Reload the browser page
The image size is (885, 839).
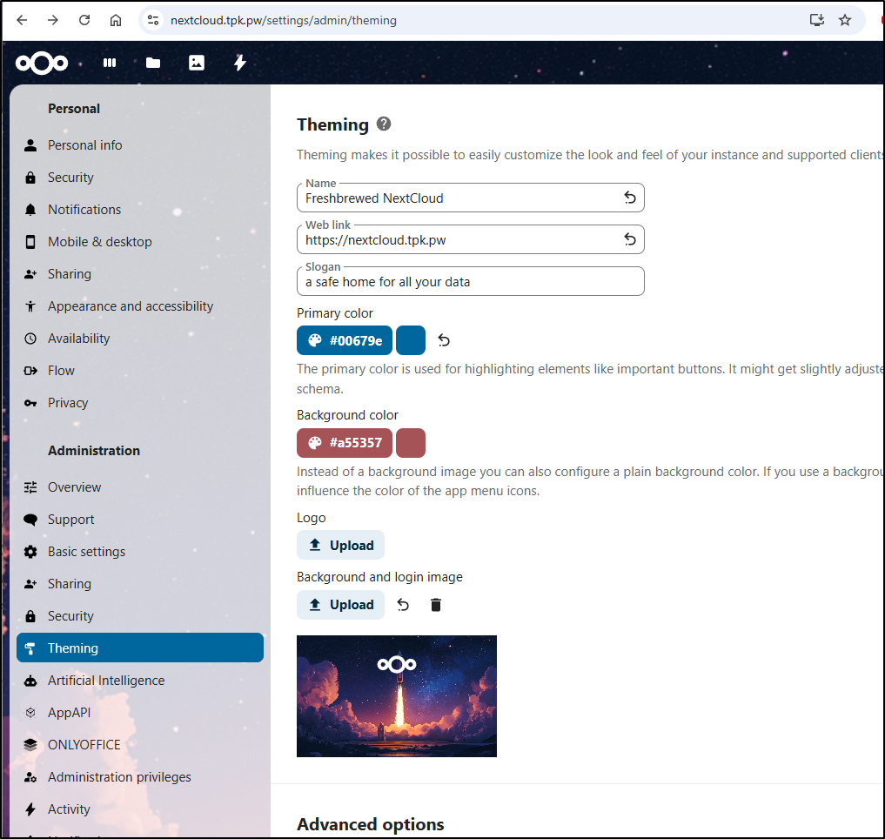click(x=84, y=20)
